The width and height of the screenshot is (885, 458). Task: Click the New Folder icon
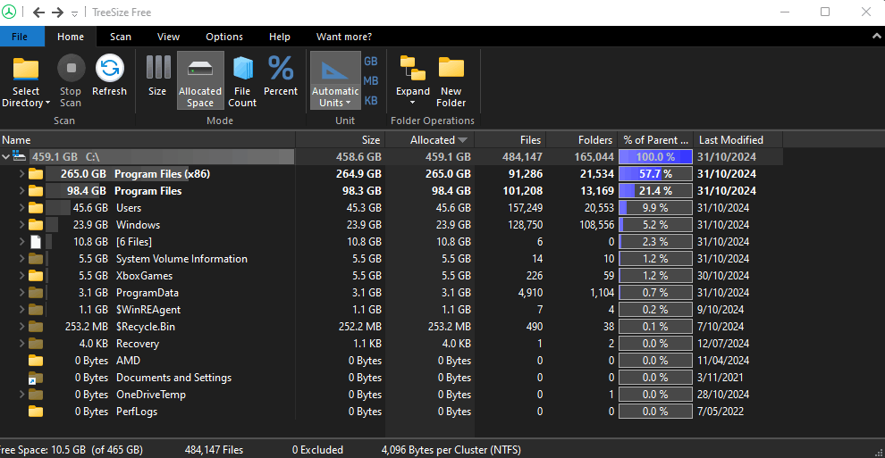[451, 68]
